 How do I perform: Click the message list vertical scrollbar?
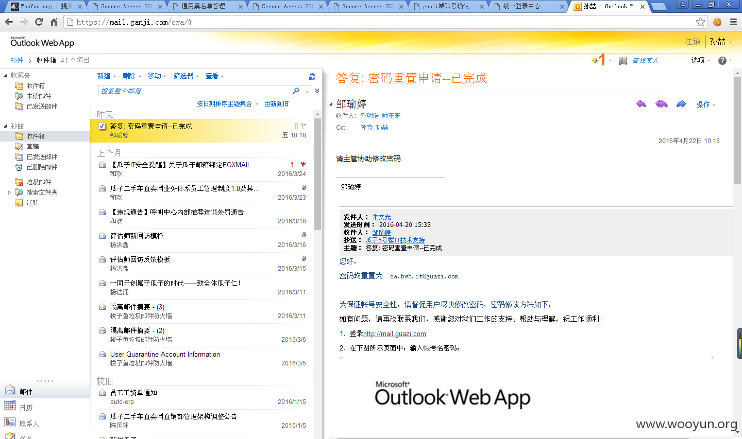tap(318, 175)
